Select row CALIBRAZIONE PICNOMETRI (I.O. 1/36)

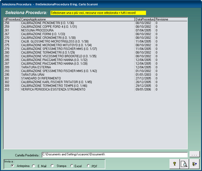95,23
